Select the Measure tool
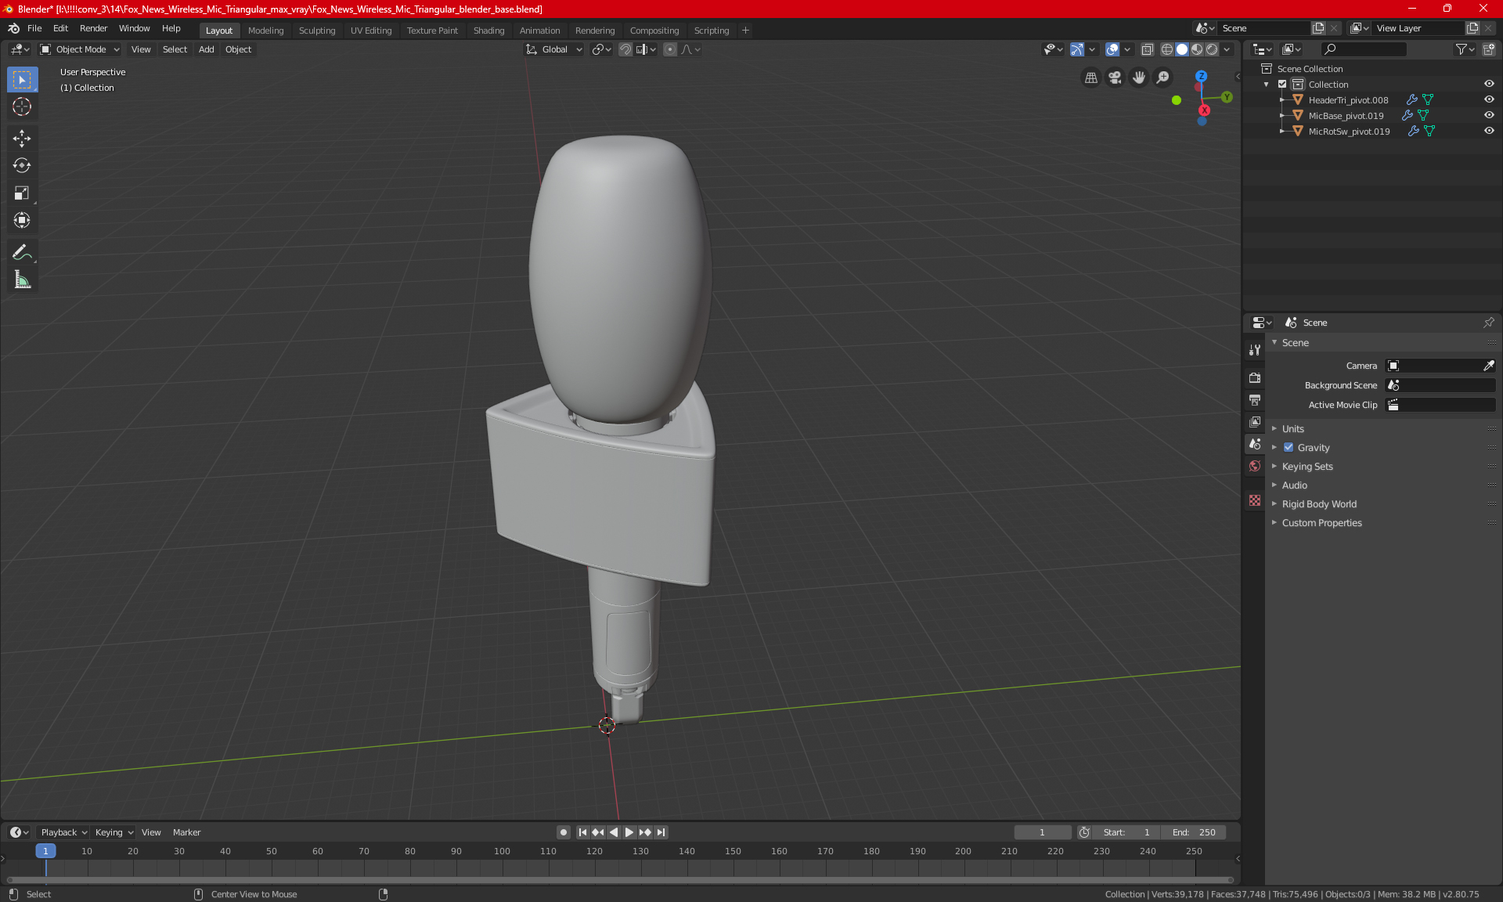 (22, 280)
